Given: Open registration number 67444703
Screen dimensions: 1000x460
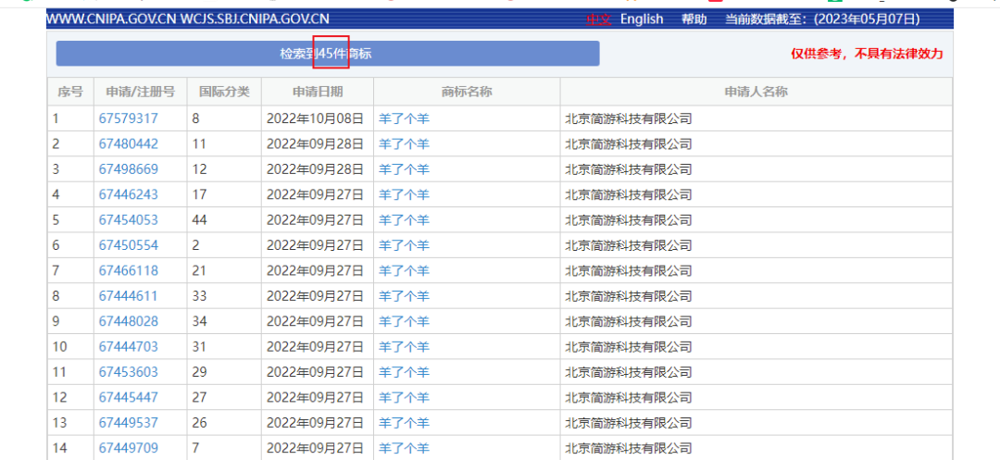Looking at the screenshot, I should click(128, 346).
